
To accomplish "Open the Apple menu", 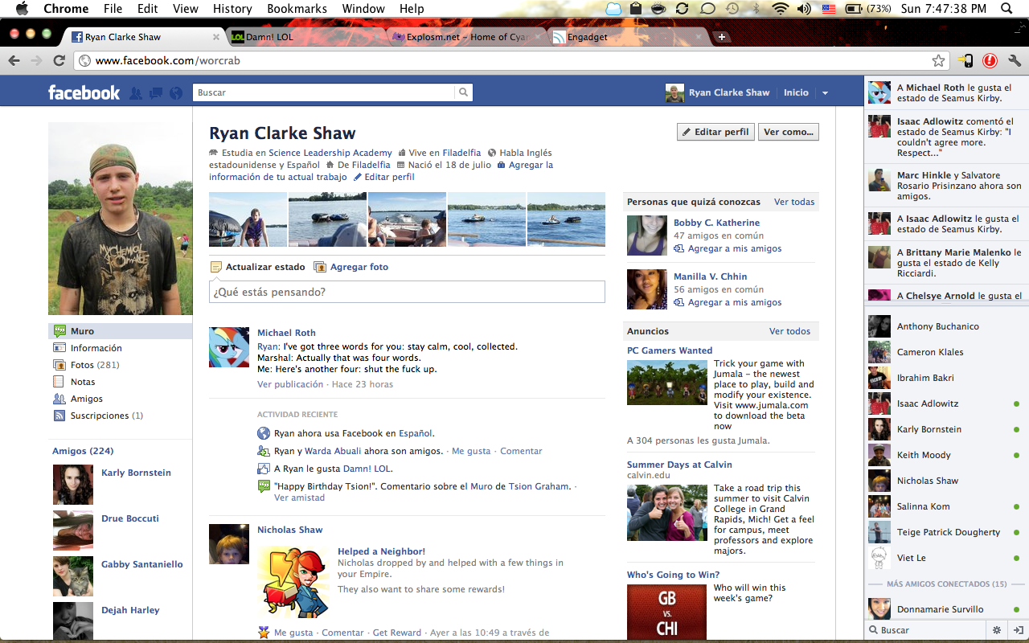I will point(22,9).
